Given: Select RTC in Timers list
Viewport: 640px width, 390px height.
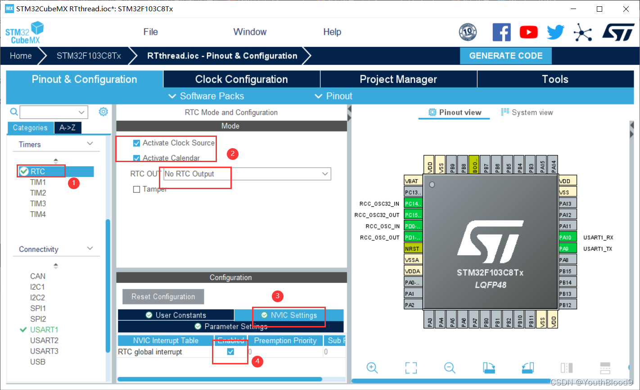Looking at the screenshot, I should click(56, 172).
